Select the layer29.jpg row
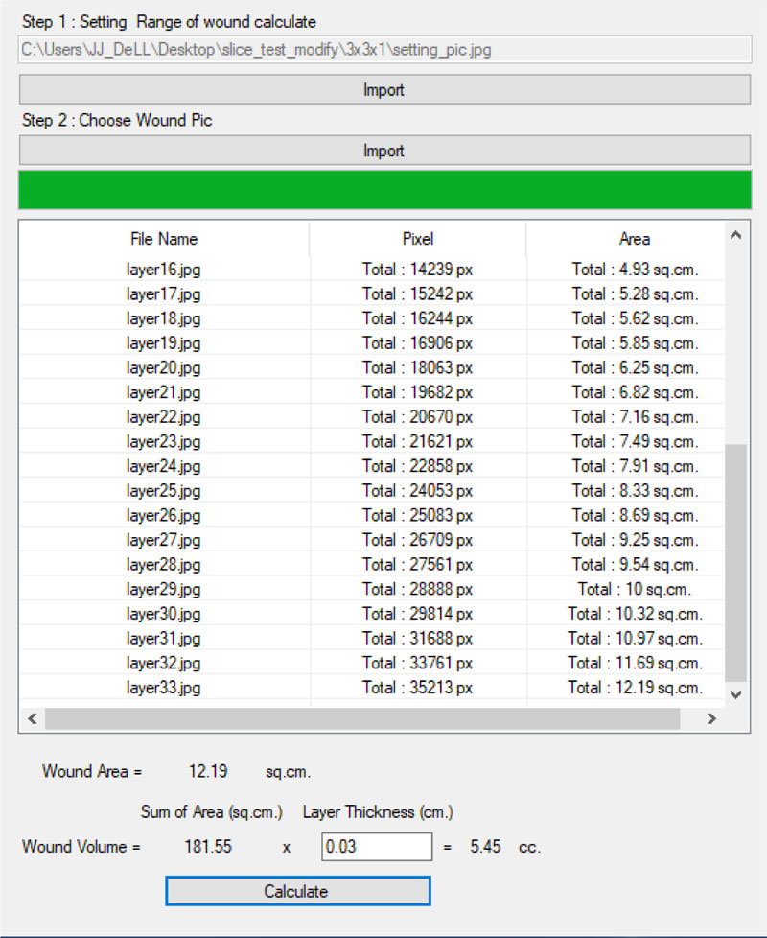This screenshot has width=767, height=938. pyautogui.click(x=164, y=589)
